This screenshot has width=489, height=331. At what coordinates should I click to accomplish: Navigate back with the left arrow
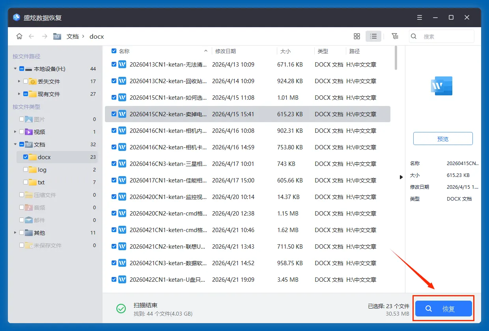pos(32,36)
